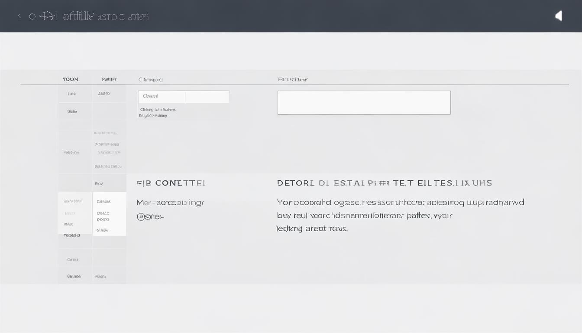
Task: Open the 'TOON' column tab
Action: 71,79
